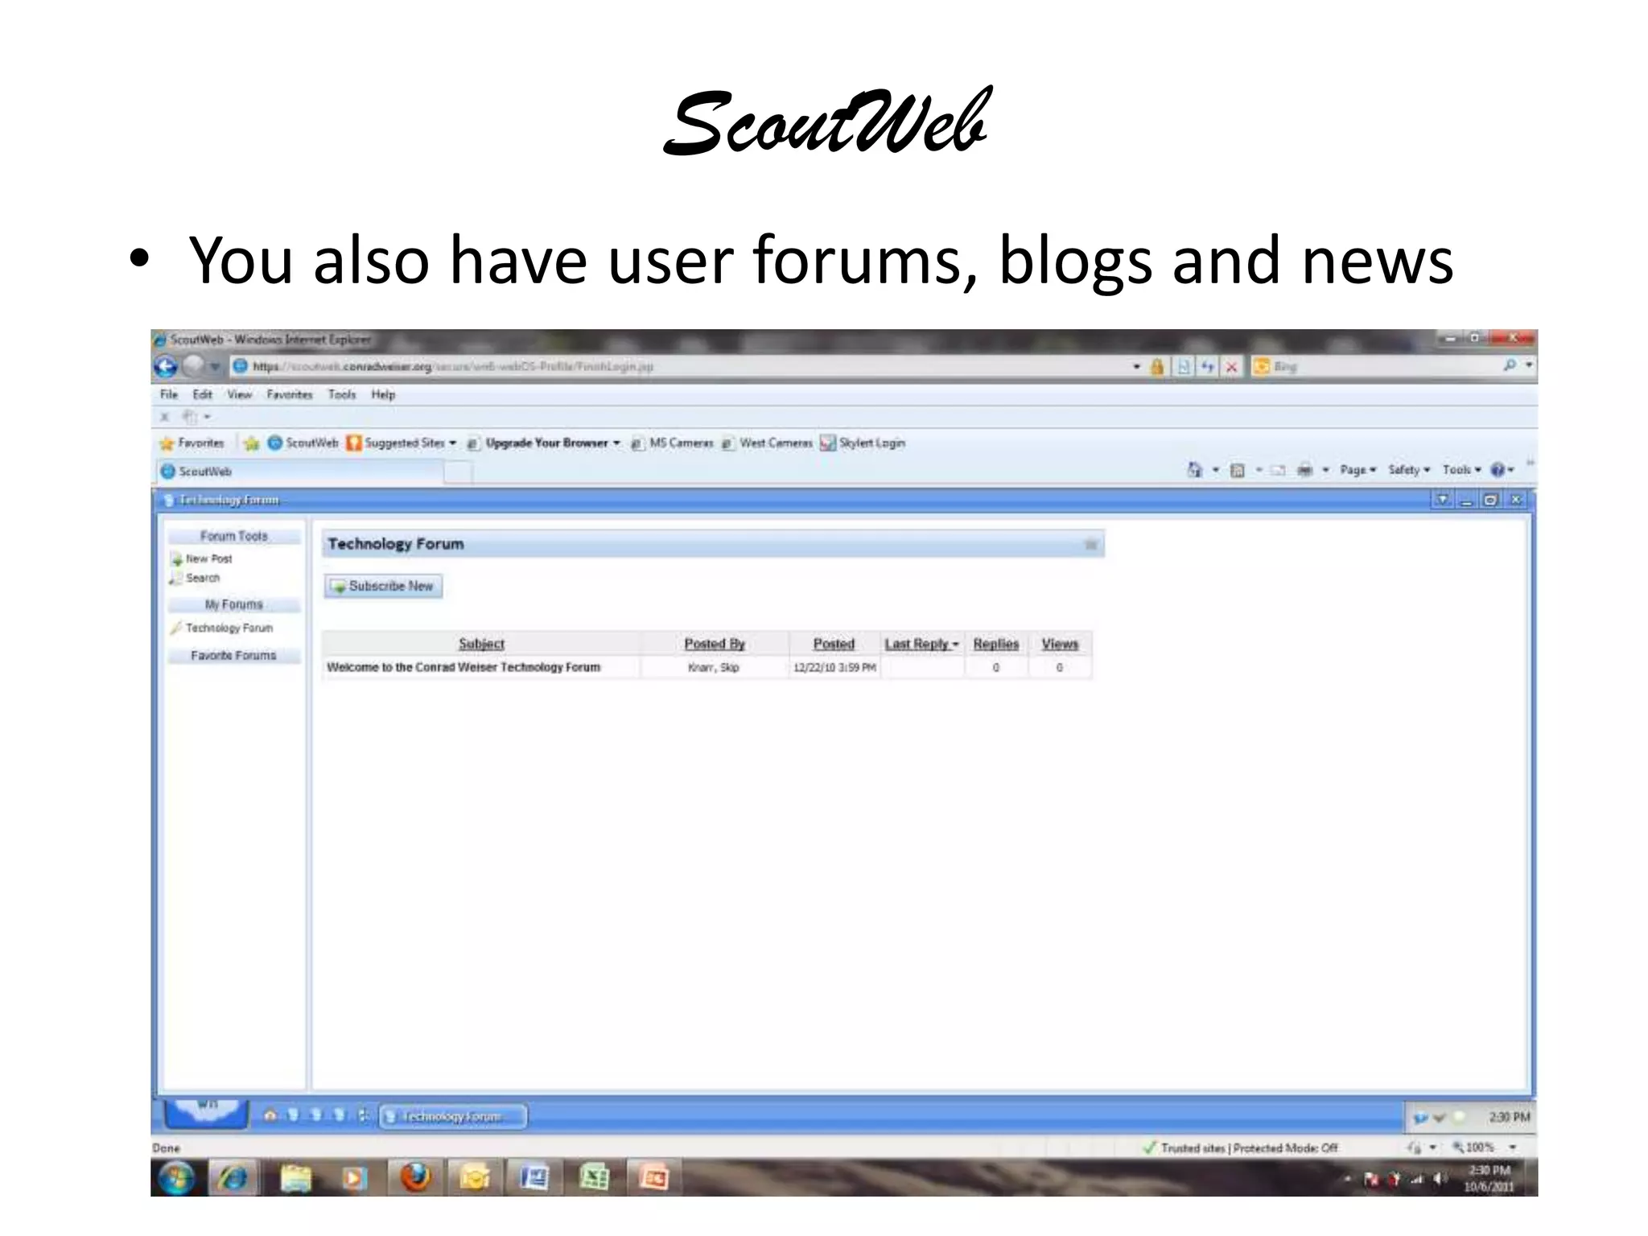The height and width of the screenshot is (1236, 1648).
Task: Click the ScoutWeb start button in bottom bar
Action: point(206,1113)
